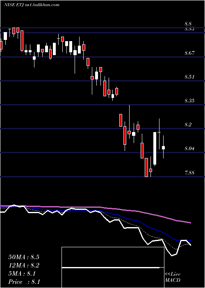Click the 8.8 price level label

[x=188, y=24]
